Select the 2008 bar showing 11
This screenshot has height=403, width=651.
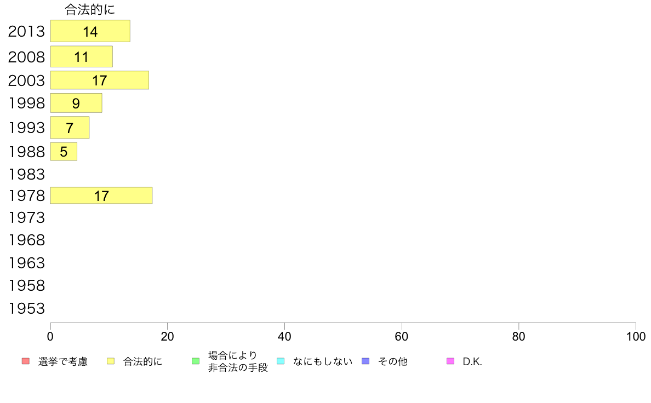point(81,56)
